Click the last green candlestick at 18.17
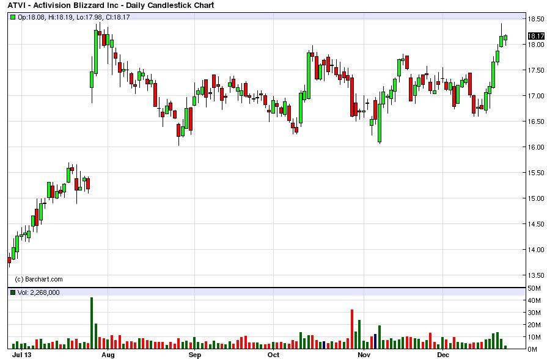 pos(505,38)
